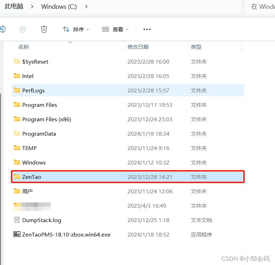
Task: Click the Windows (C:) breadcrumb
Action: 59,7
